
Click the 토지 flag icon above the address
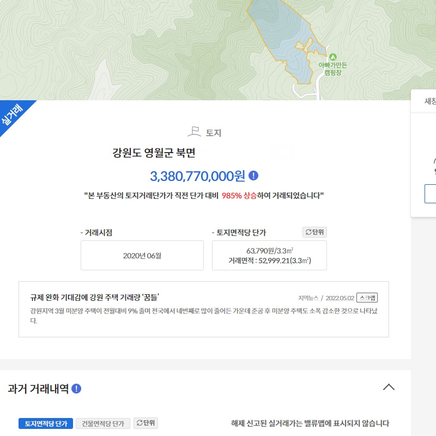pyautogui.click(x=193, y=131)
